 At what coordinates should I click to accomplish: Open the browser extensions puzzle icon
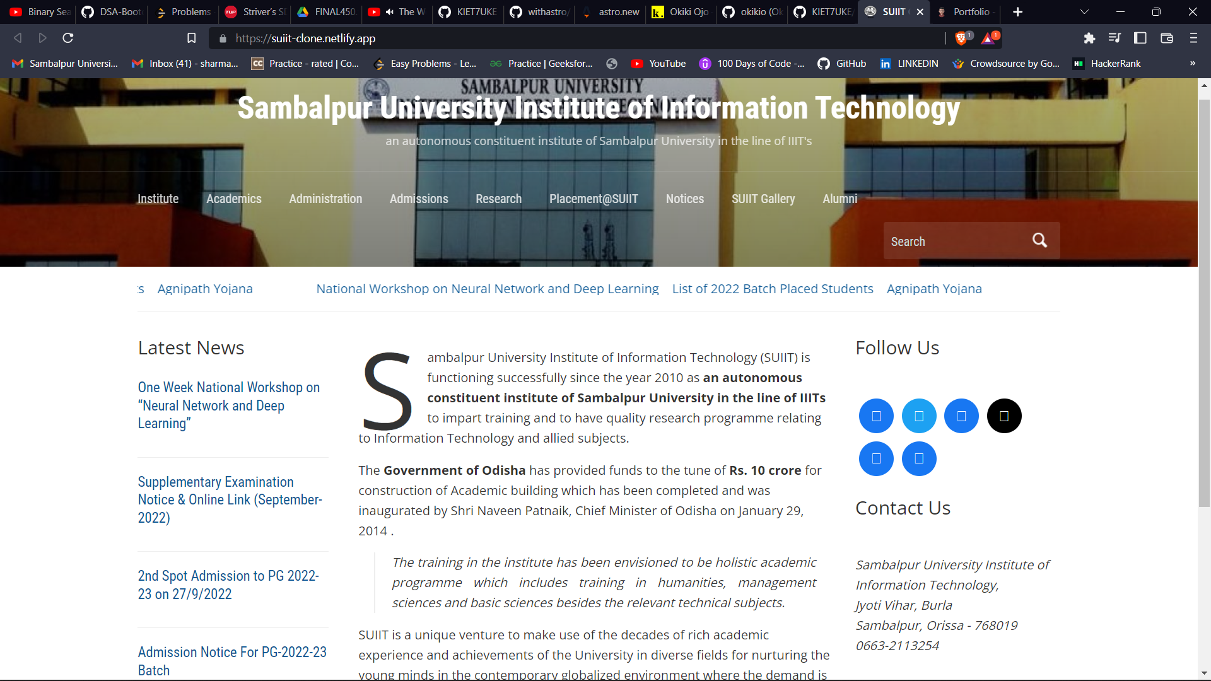[1089, 38]
